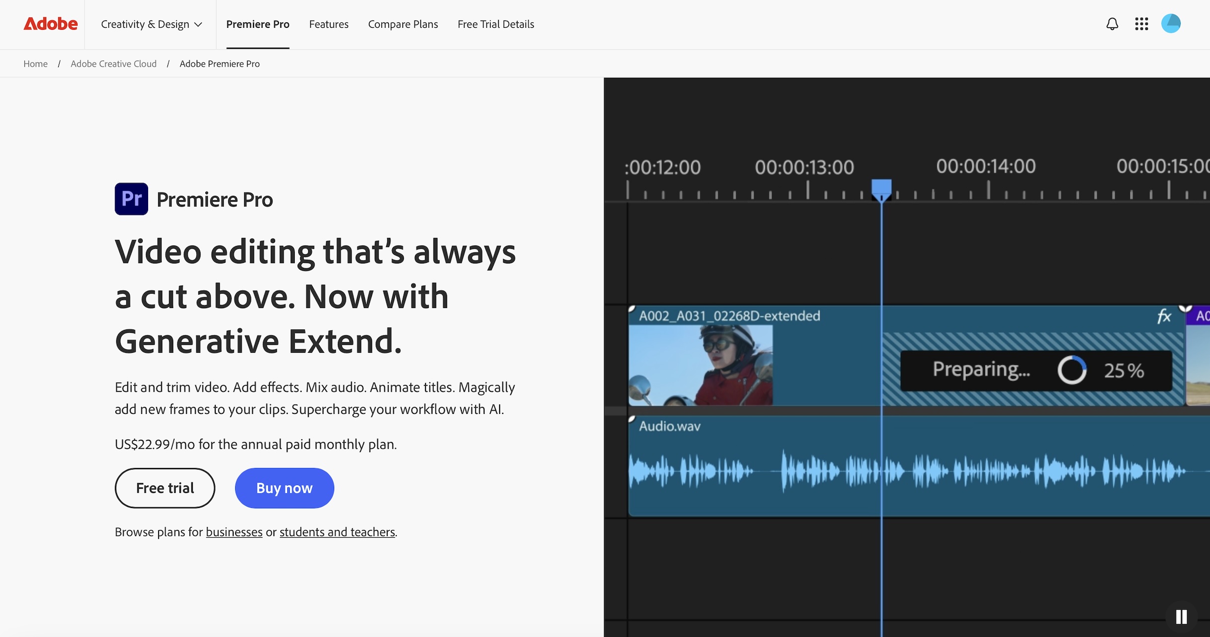Image resolution: width=1210 pixels, height=637 pixels.
Task: Open the app switcher grid icon
Action: [1141, 24]
